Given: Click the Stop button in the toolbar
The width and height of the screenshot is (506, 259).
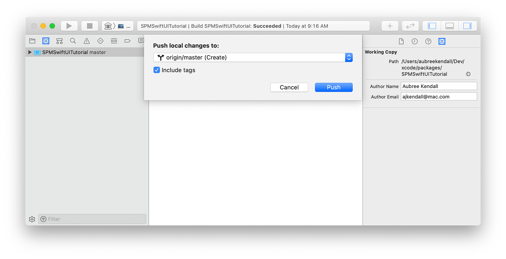Looking at the screenshot, I should 89,26.
